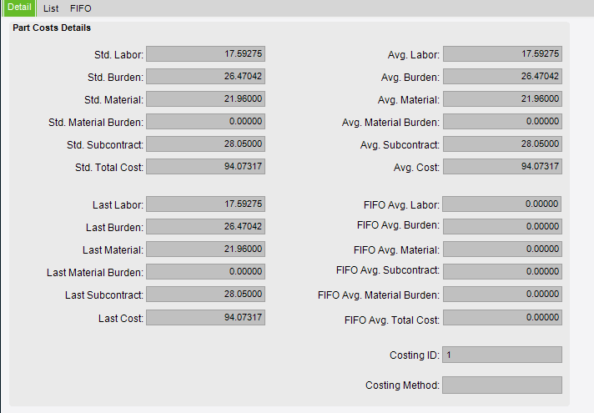Select the Std. Labor field
Image resolution: width=594 pixels, height=413 pixels.
[x=206, y=53]
